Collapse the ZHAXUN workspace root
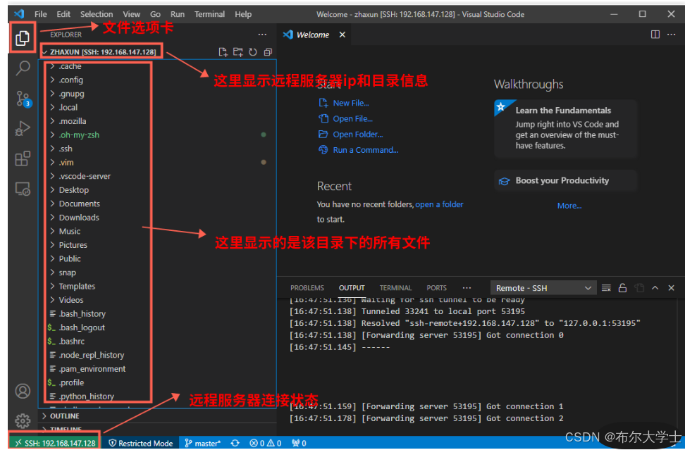 tap(103, 52)
